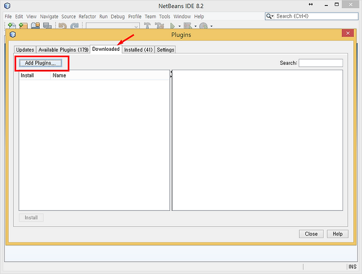Click the Undo toolbar icon
The height and width of the screenshot is (274, 362).
coord(62,26)
